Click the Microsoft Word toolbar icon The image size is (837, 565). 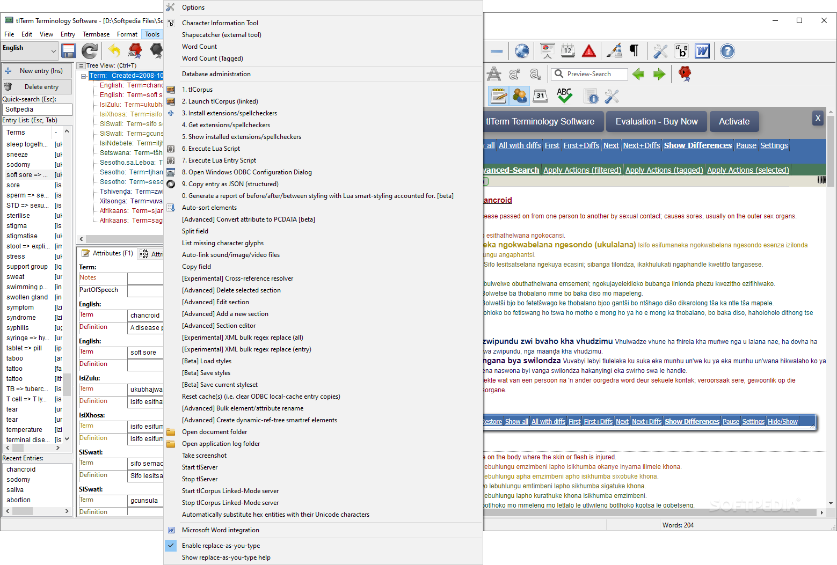tap(702, 51)
